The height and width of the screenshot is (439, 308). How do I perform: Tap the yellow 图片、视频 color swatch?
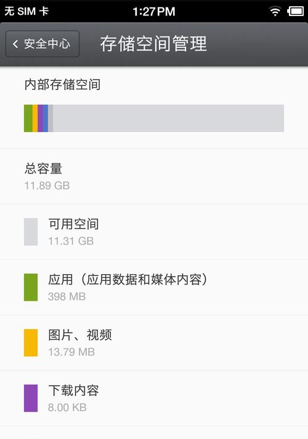31,343
